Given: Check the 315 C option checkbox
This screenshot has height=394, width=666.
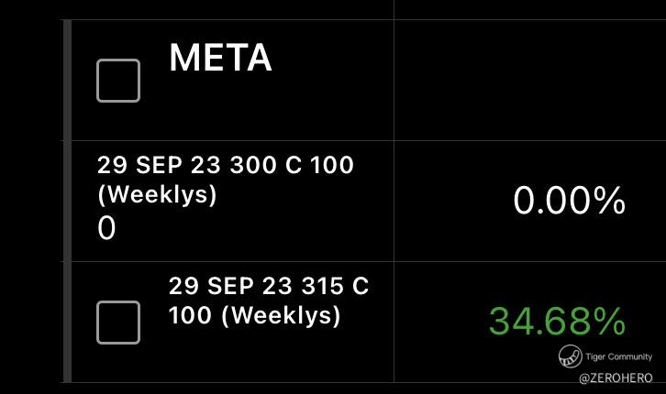Looking at the screenshot, I should 118,323.
